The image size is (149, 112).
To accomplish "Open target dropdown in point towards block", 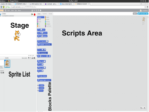I will (x=48, y=44).
